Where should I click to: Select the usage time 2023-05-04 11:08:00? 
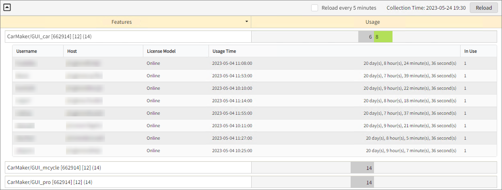pos(232,63)
